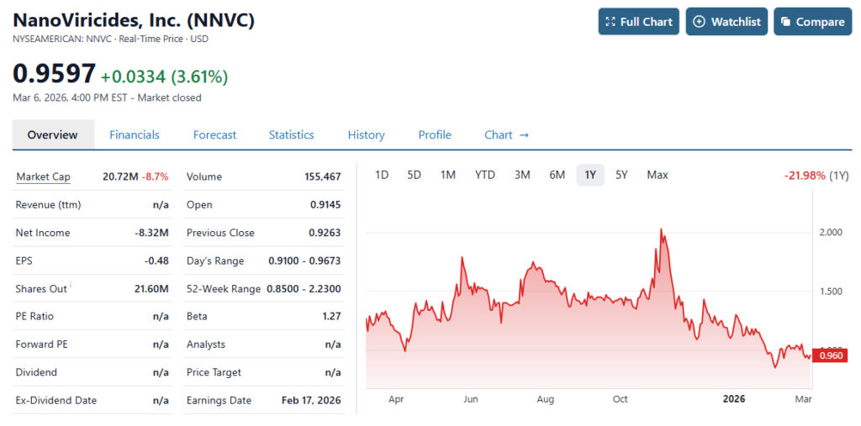Show the 3M chart range
The height and width of the screenshot is (426, 861).
click(522, 175)
